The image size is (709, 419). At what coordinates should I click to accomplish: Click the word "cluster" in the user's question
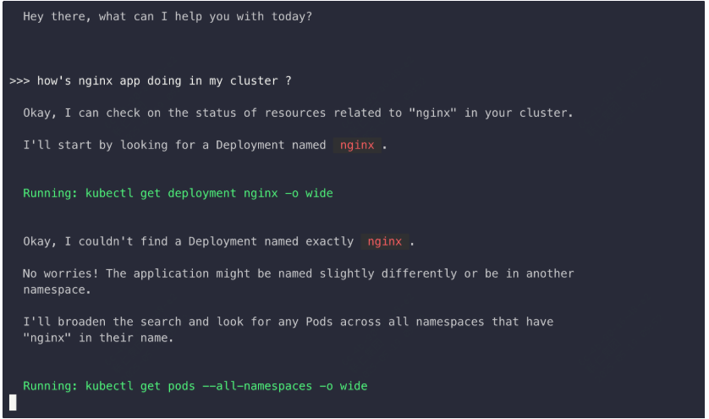[250, 81]
